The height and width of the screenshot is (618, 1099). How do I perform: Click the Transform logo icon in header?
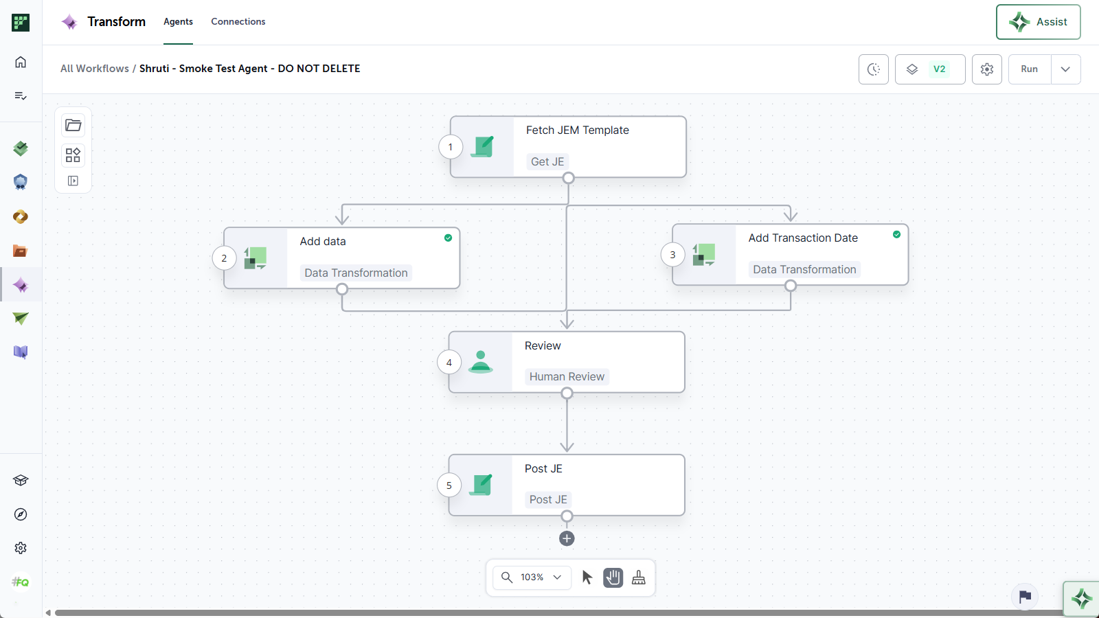(x=69, y=22)
